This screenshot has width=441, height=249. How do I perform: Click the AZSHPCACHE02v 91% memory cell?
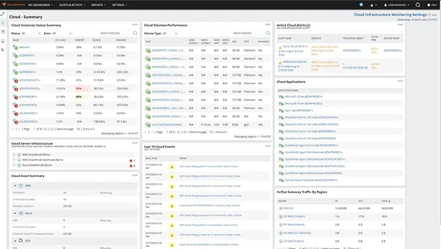82,88
